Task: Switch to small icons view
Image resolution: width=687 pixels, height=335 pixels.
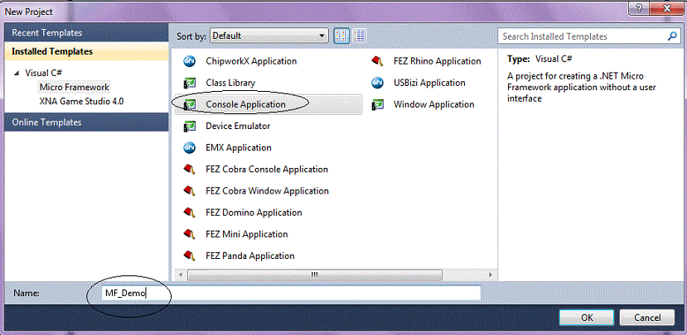Action: click(341, 36)
